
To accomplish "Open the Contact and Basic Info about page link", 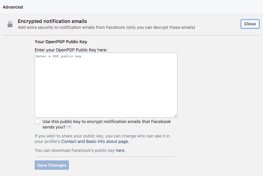I will pos(95,141).
